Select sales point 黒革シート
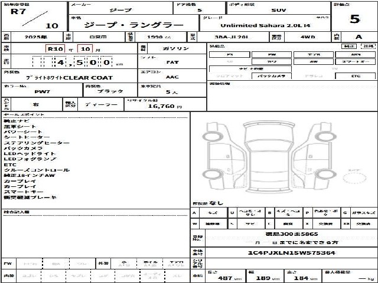 coord(19,126)
